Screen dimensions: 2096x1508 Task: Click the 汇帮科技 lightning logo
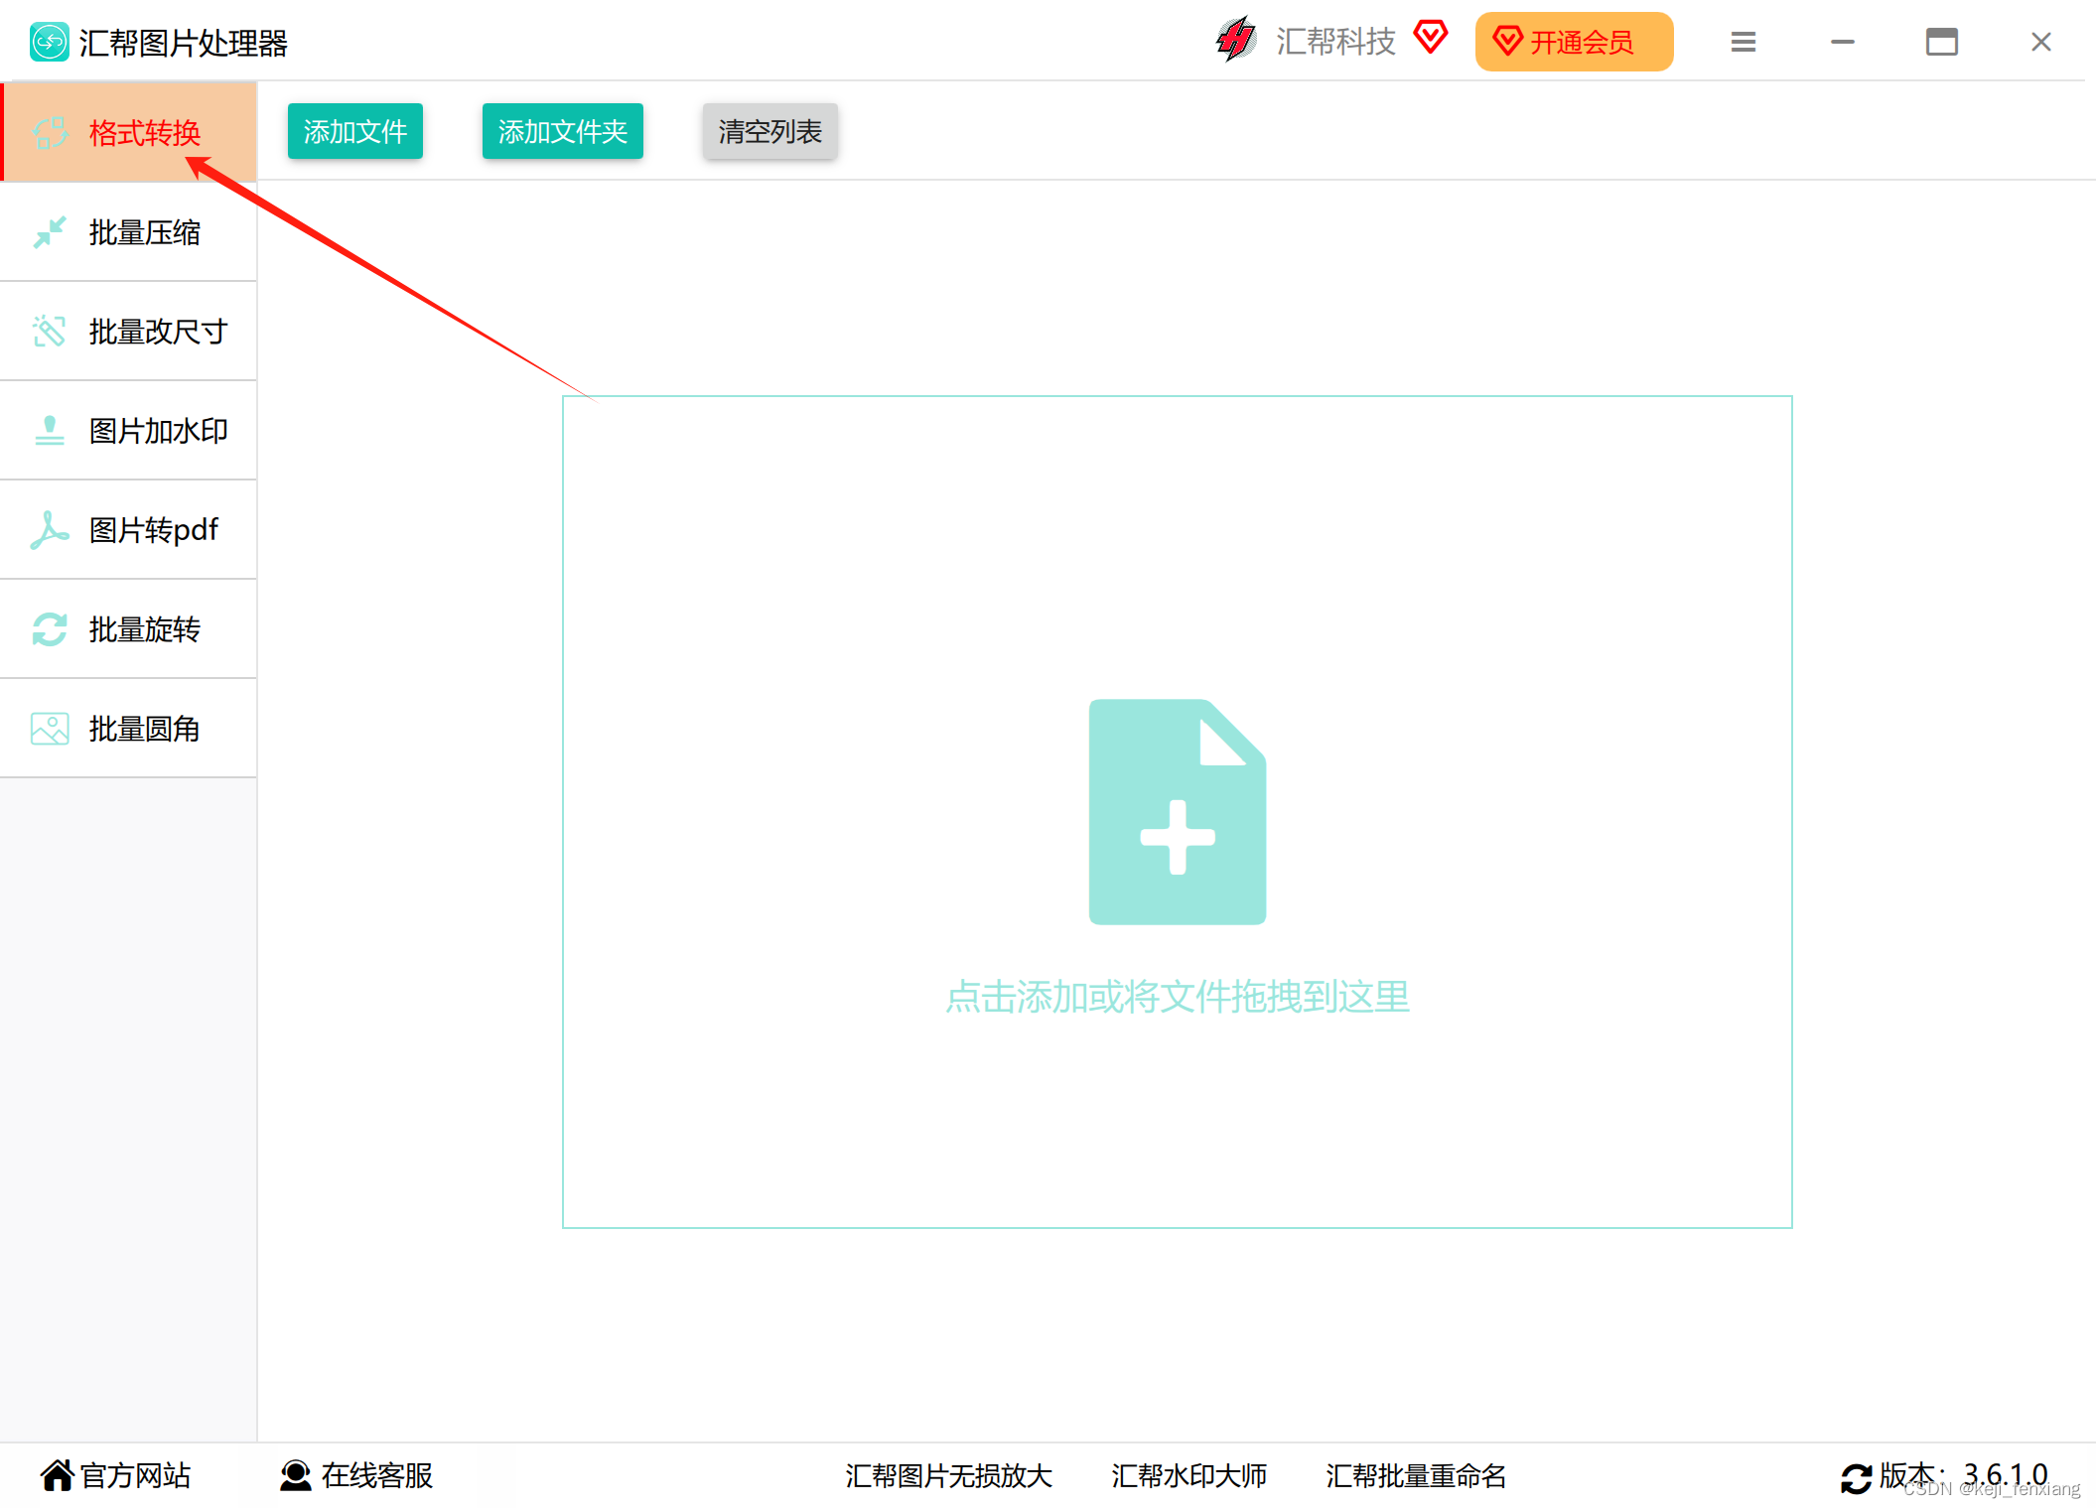tap(1236, 41)
